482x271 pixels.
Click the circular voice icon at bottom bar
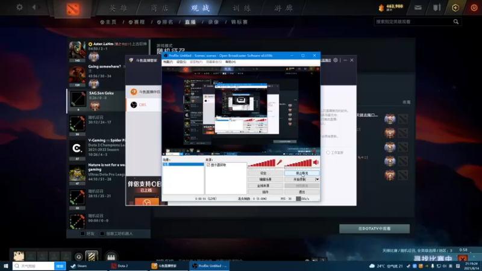point(79,257)
